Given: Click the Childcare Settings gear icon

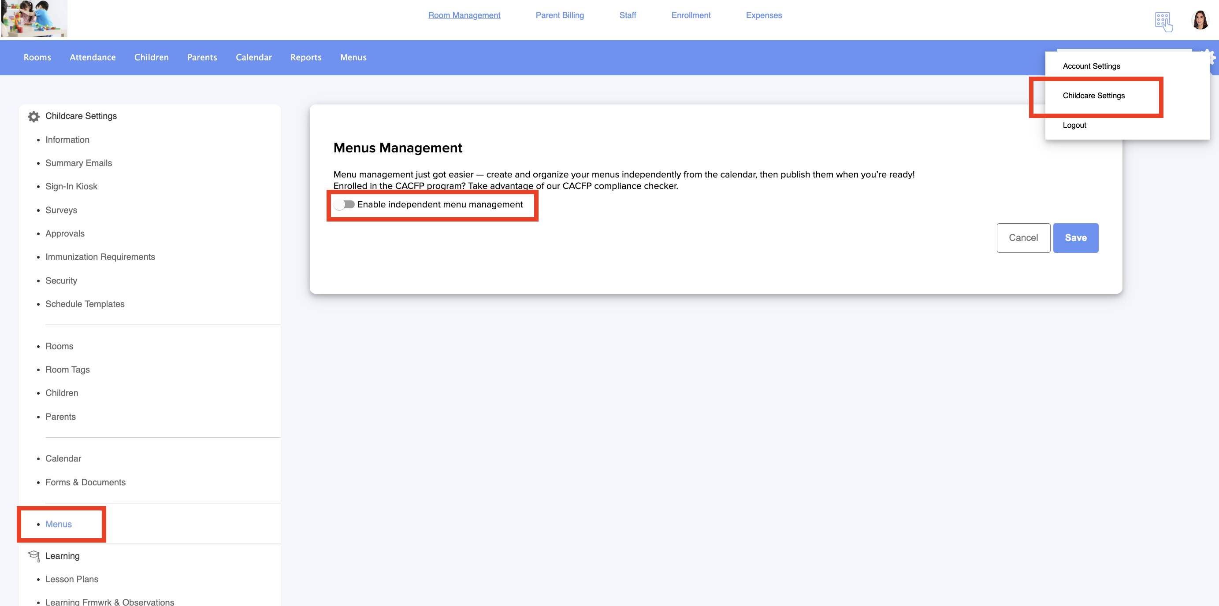Looking at the screenshot, I should click(x=33, y=116).
